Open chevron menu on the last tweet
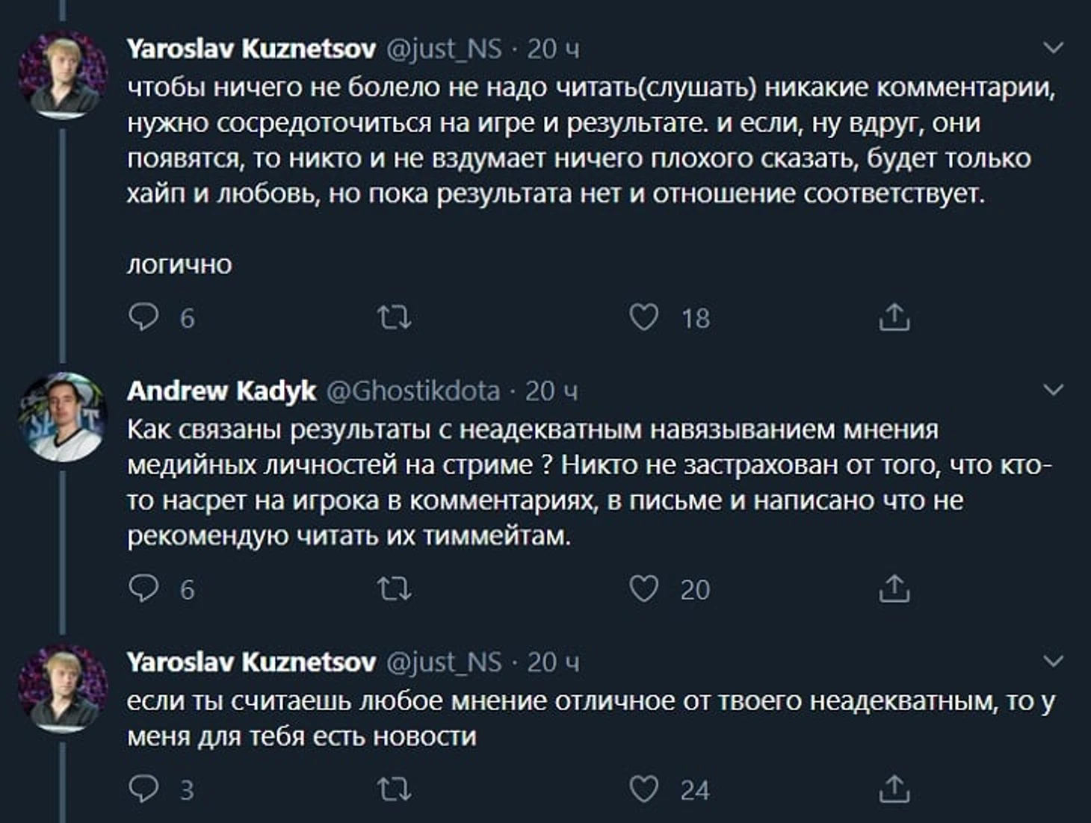 pyautogui.click(x=1052, y=661)
